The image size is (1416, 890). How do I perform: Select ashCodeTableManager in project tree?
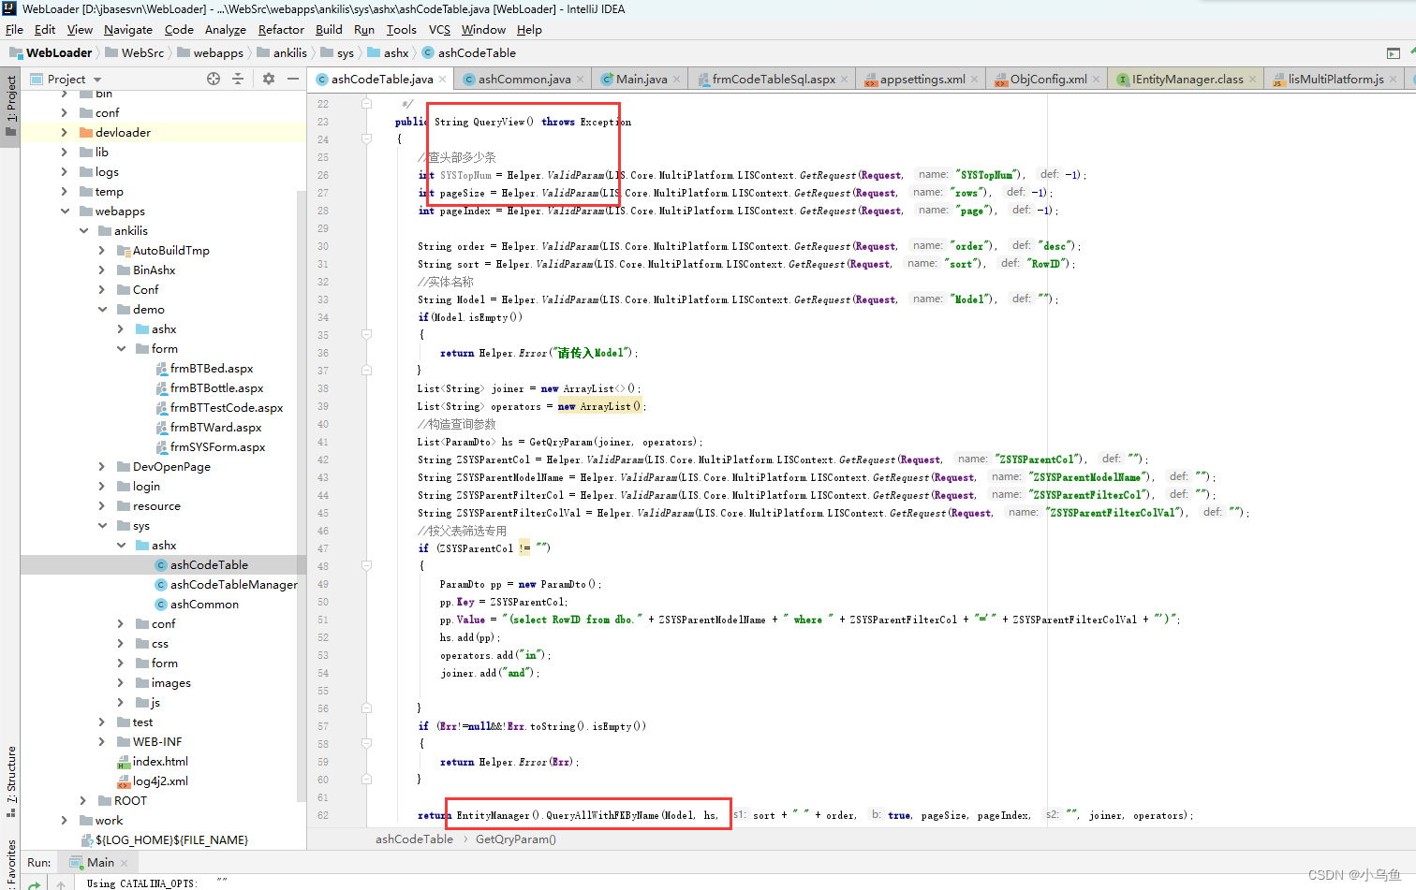(233, 585)
